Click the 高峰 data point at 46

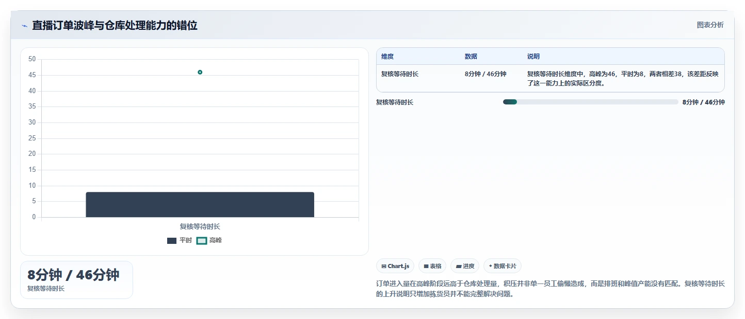[200, 72]
